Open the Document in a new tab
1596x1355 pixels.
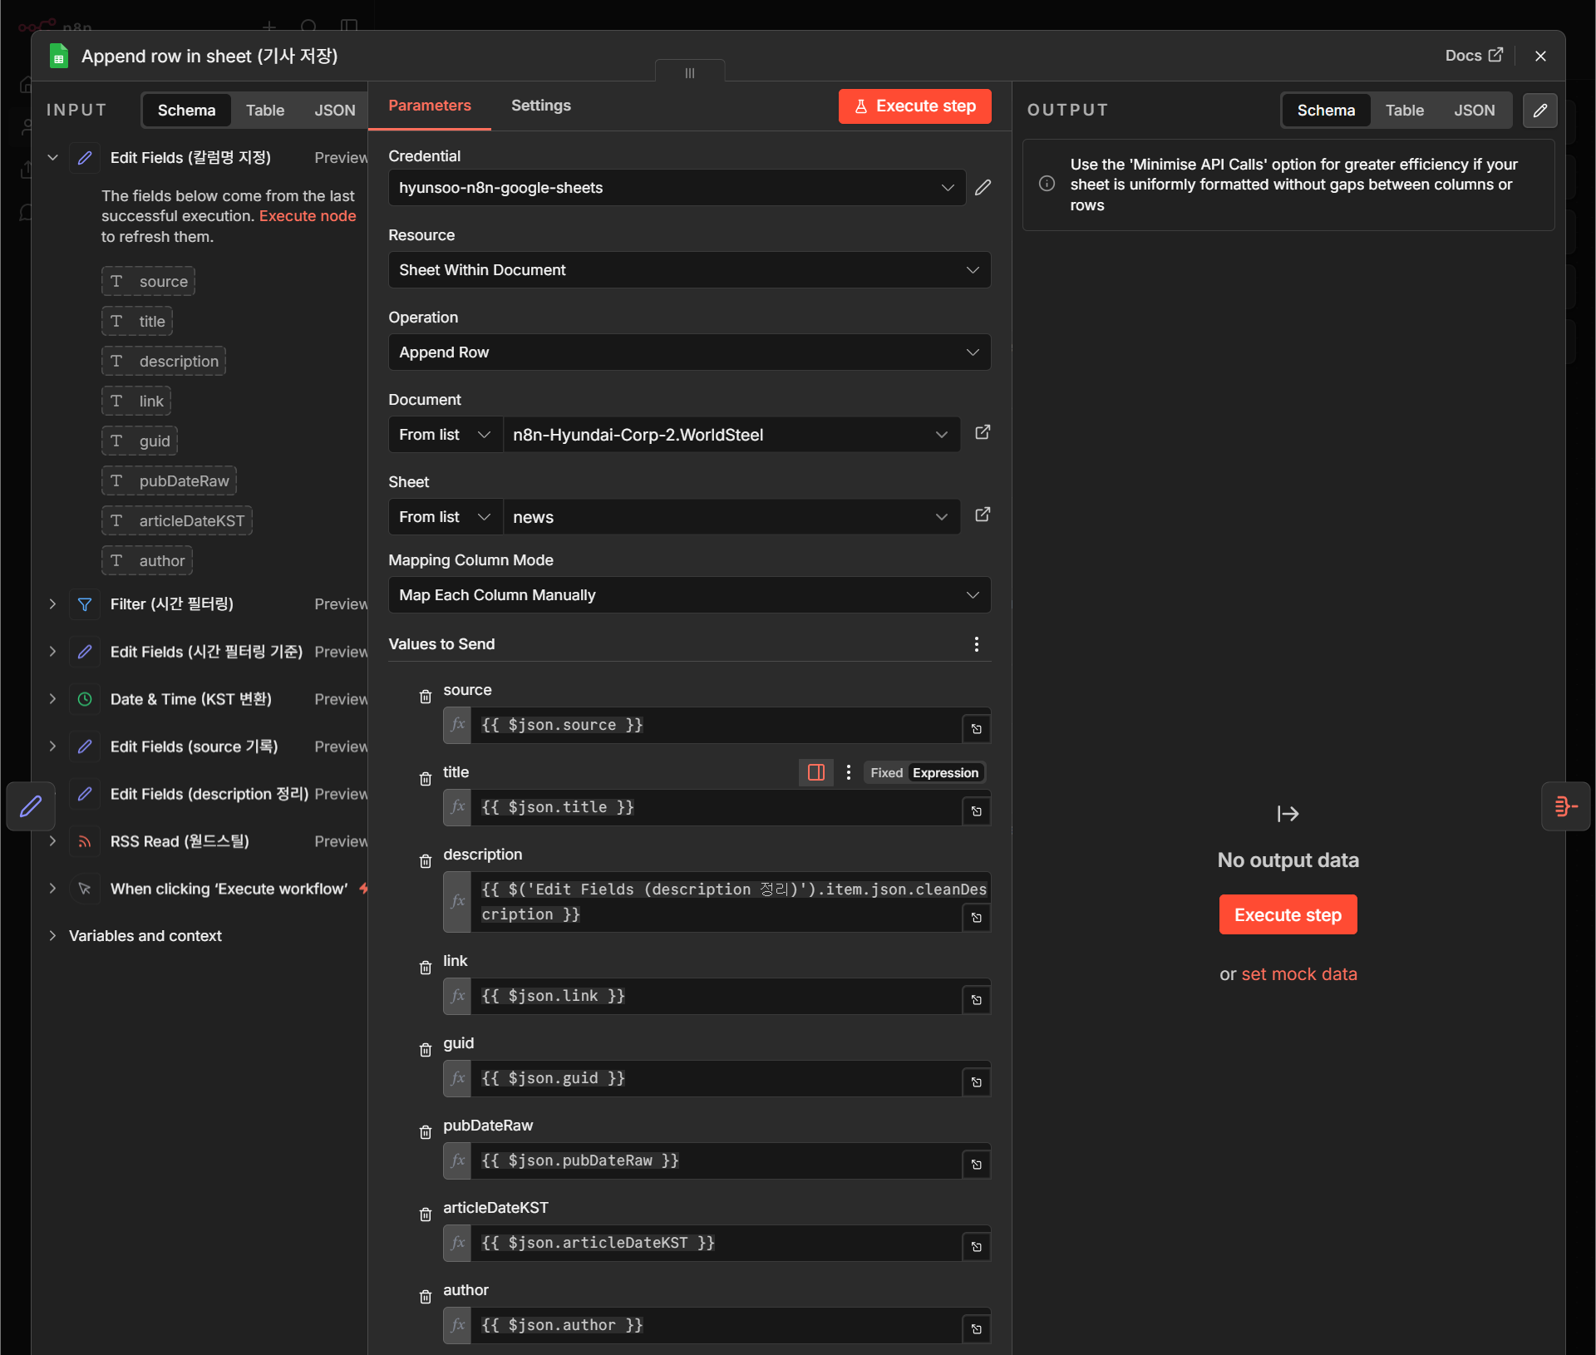click(x=983, y=432)
